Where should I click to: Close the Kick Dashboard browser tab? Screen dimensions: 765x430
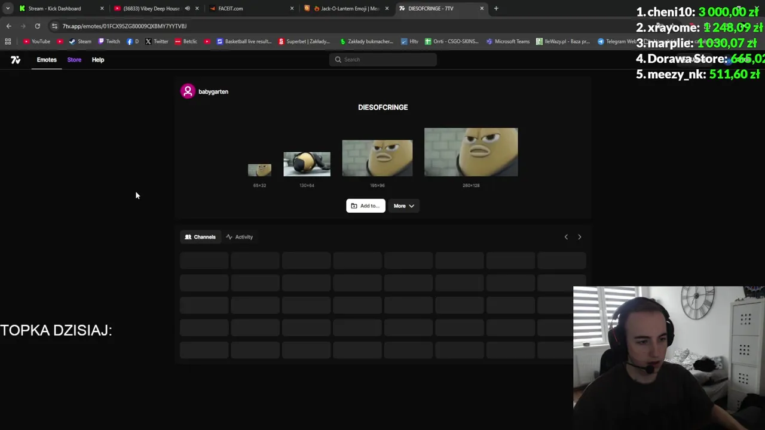click(x=102, y=8)
